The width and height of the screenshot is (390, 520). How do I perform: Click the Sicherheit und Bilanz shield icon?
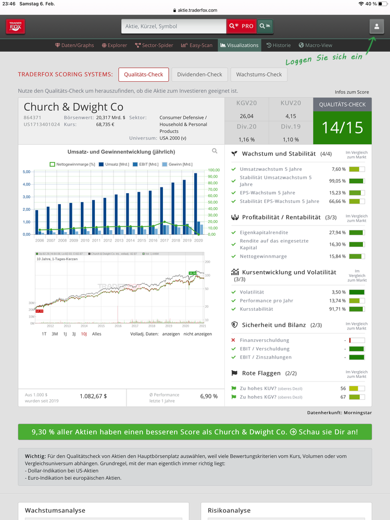(x=234, y=325)
